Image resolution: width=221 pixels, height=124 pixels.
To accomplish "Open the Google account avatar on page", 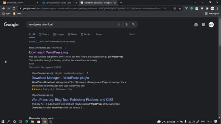I will pyautogui.click(x=211, y=25).
